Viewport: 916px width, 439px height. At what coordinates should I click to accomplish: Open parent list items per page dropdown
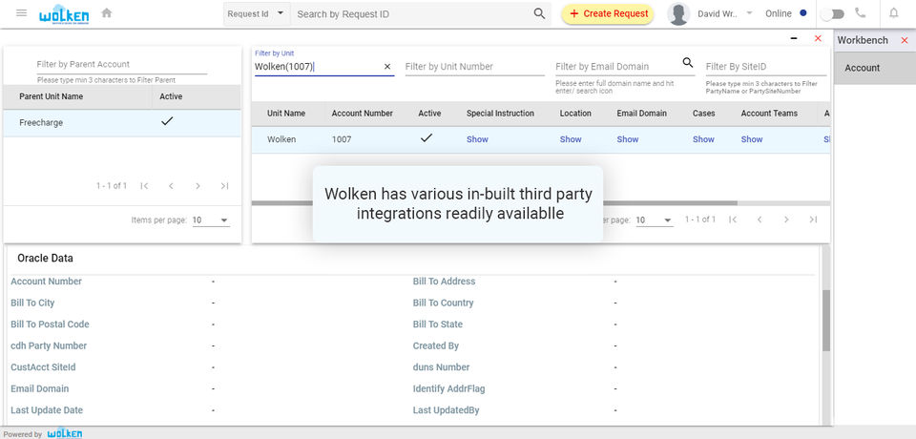(211, 219)
